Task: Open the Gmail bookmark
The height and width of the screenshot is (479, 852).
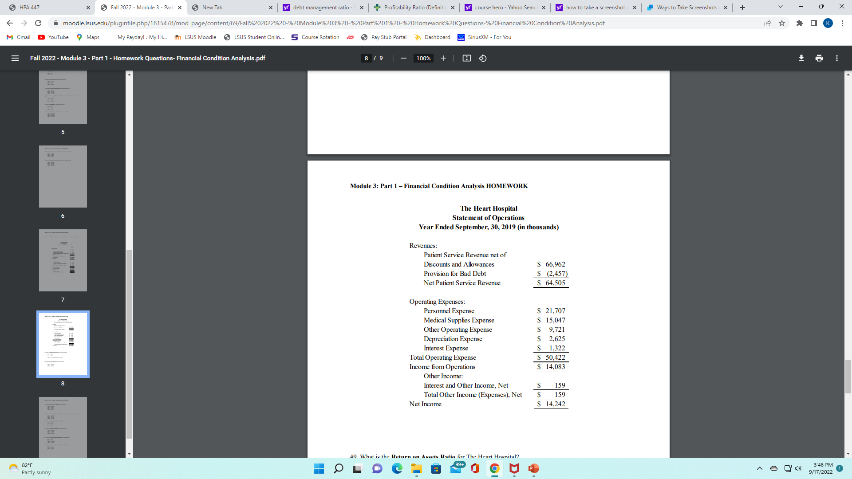Action: click(x=18, y=37)
